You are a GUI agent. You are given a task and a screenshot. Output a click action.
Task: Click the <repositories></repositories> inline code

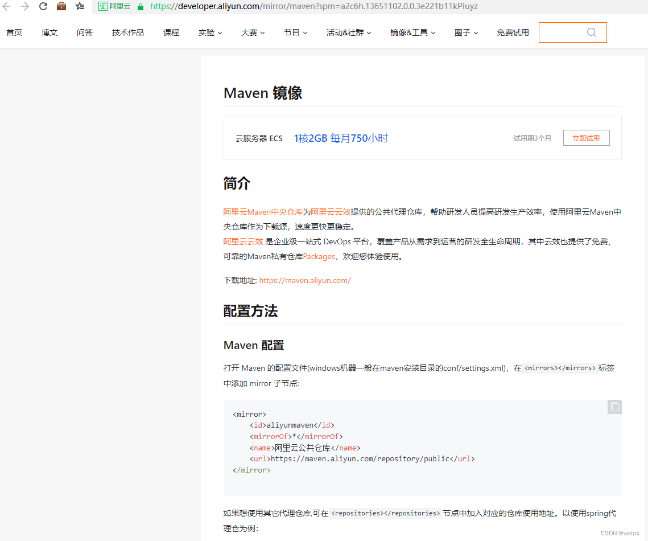[x=386, y=513]
